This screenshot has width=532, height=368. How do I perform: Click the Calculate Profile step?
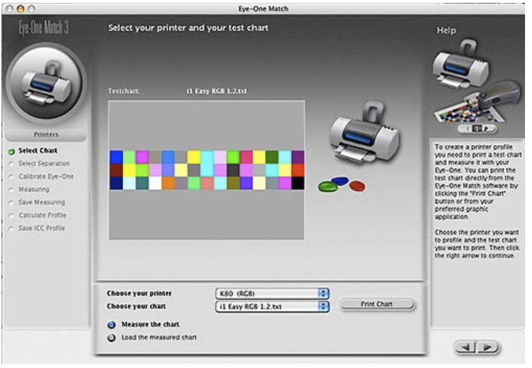43,215
